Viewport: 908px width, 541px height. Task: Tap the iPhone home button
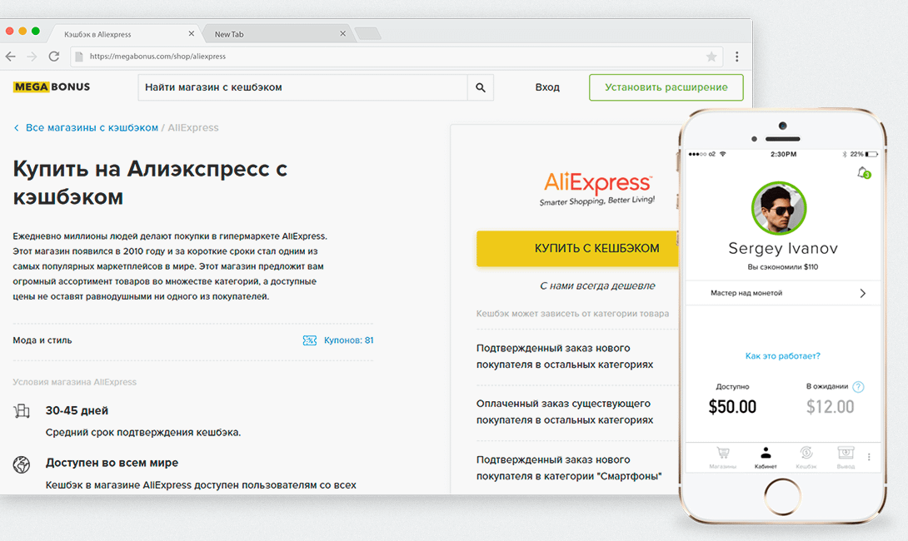(783, 497)
